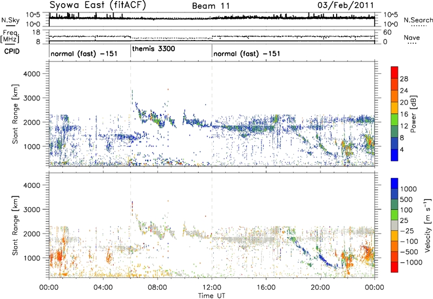Click the '18' frequency axis tick

[x=36, y=32]
